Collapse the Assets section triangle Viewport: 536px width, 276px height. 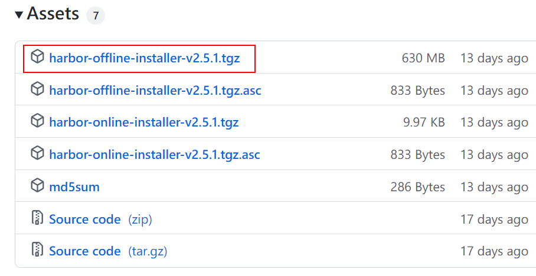tap(19, 15)
